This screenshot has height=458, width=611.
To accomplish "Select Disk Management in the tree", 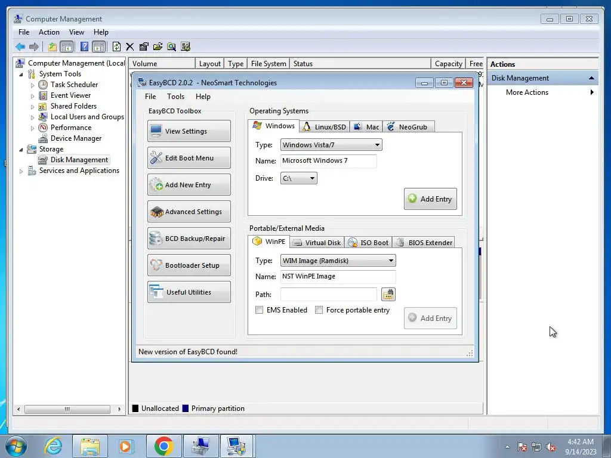I will [79, 160].
